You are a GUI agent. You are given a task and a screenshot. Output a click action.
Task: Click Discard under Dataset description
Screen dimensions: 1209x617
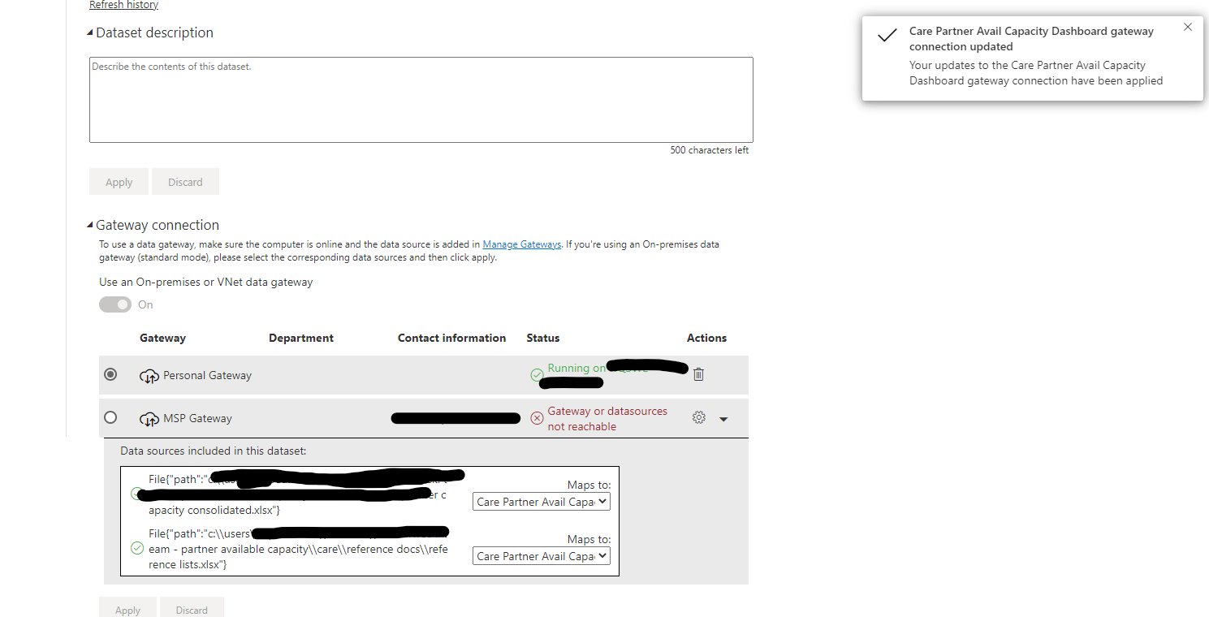pyautogui.click(x=185, y=182)
